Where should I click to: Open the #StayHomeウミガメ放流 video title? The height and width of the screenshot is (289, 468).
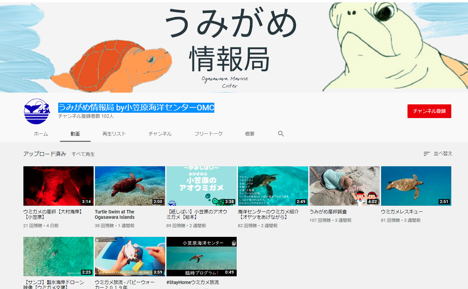(x=193, y=283)
